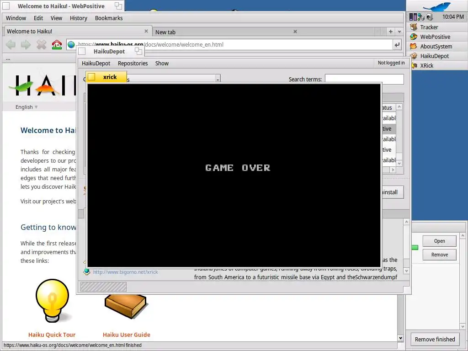The image size is (468, 351).
Task: Open the Repositories menu
Action: 133,63
